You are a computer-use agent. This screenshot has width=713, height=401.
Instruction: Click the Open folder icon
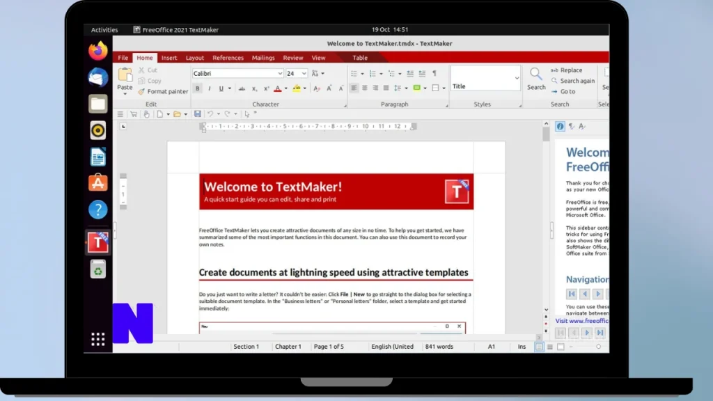click(178, 114)
